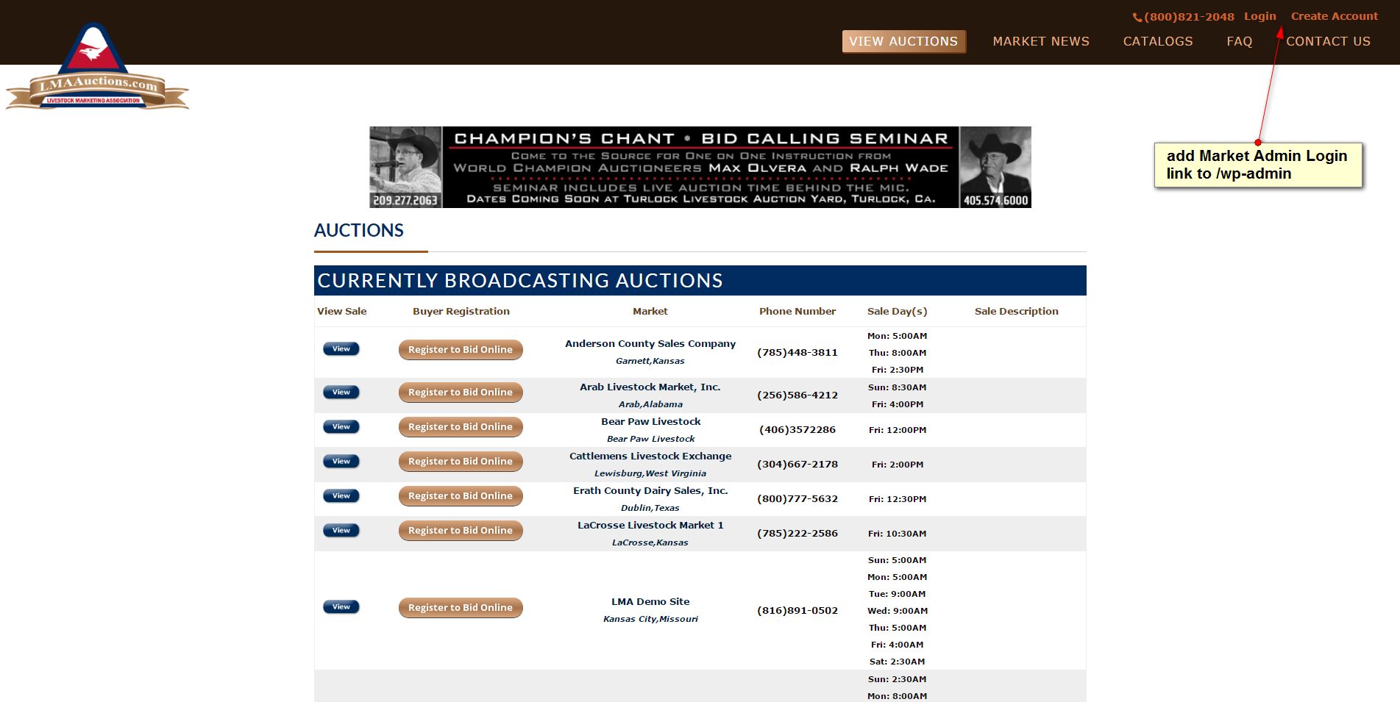This screenshot has width=1400, height=702.
Task: Click the Sat: 2:30AM sale time
Action: [898, 662]
